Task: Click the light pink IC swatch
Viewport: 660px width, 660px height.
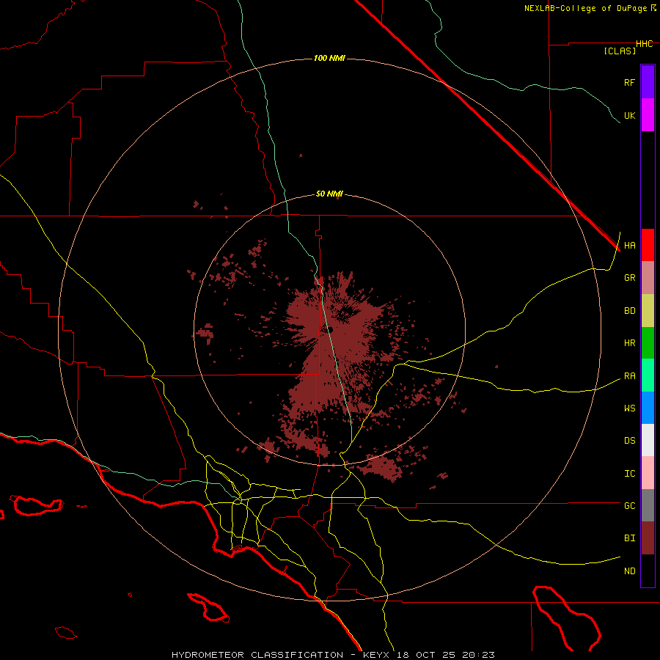Action: pyautogui.click(x=648, y=473)
